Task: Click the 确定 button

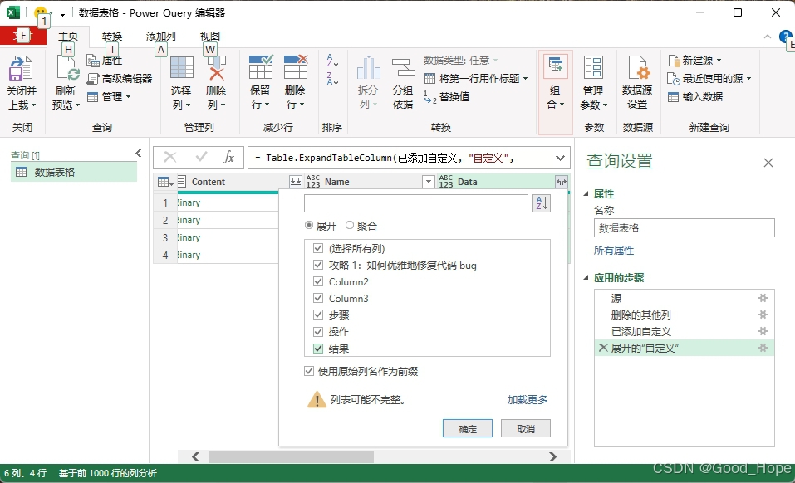Action: (468, 428)
